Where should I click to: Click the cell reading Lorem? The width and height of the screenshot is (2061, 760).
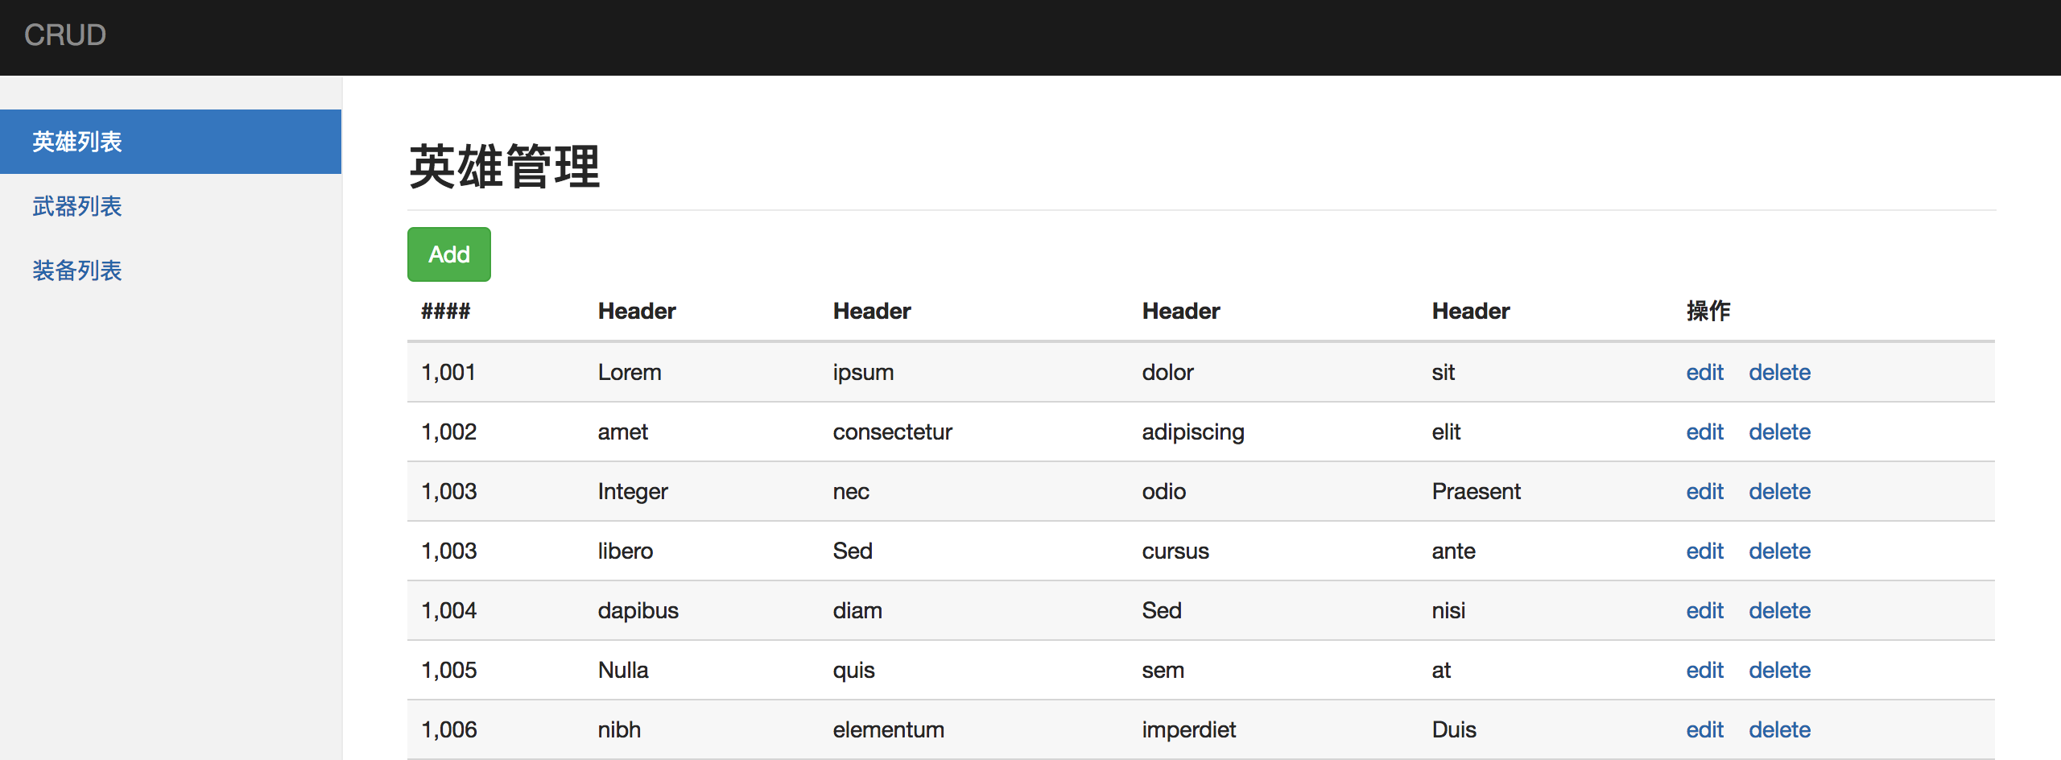(x=630, y=372)
